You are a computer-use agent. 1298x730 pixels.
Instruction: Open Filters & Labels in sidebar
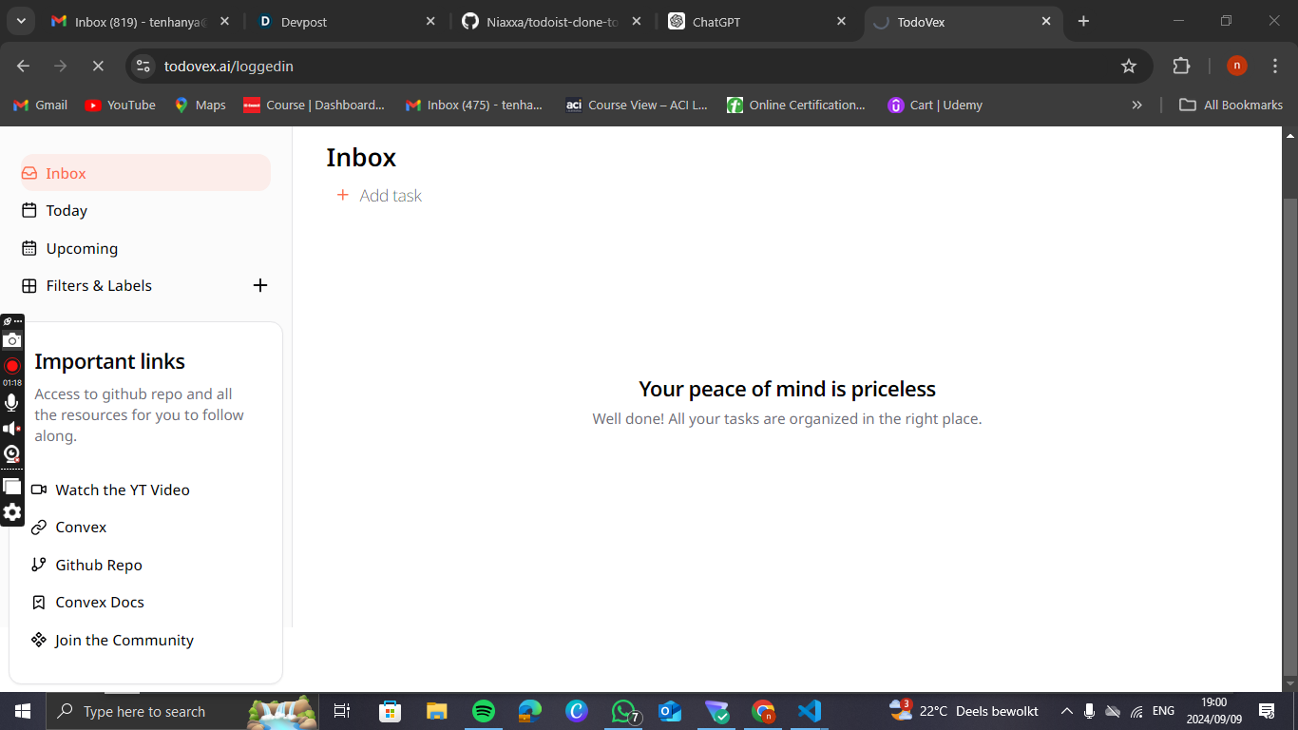[99, 285]
